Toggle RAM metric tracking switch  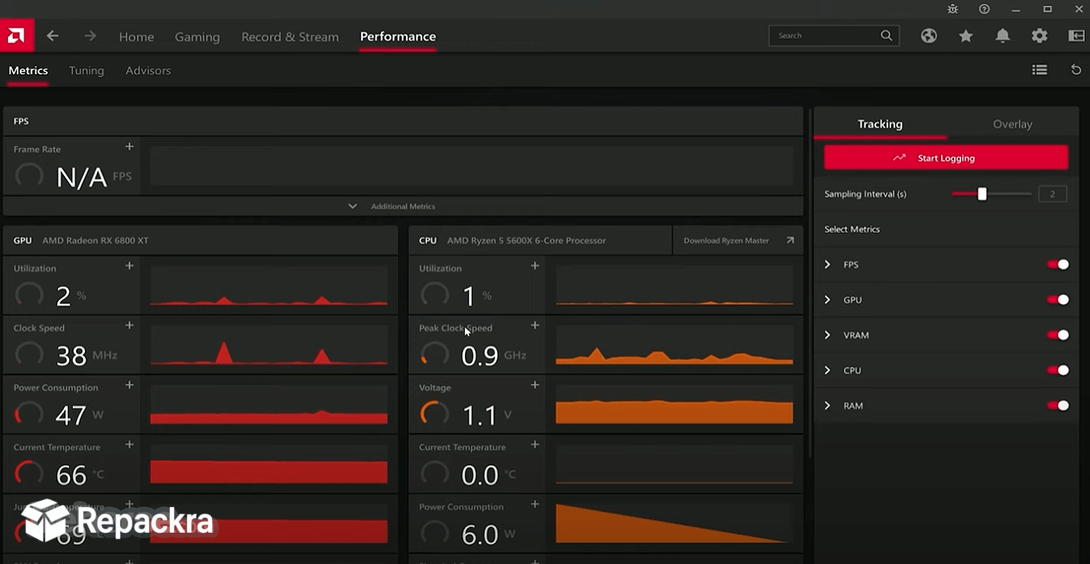tap(1058, 406)
